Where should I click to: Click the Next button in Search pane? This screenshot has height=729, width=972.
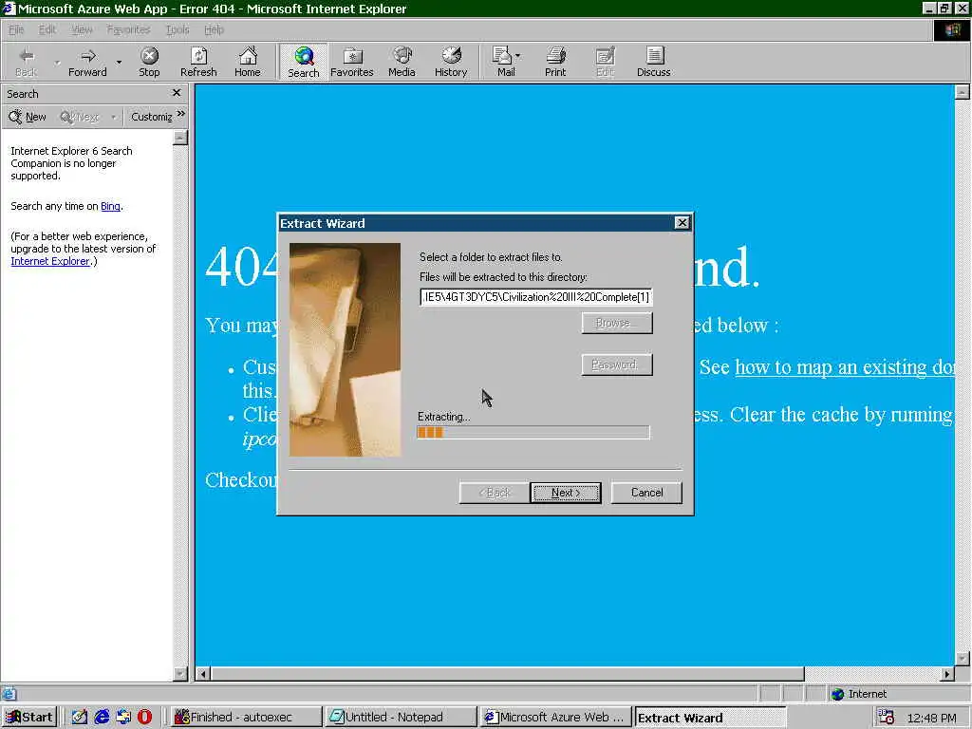[x=80, y=117]
